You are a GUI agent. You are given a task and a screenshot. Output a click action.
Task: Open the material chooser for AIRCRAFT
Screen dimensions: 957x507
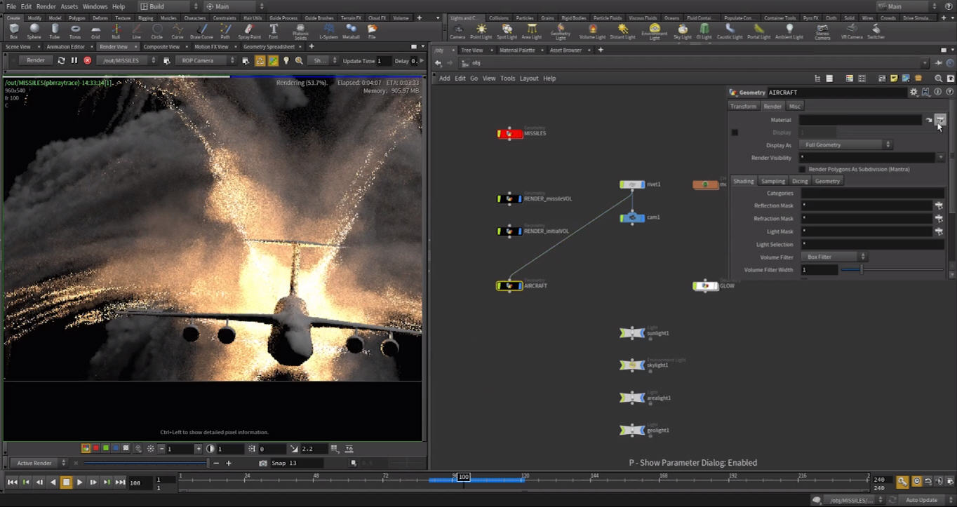940,120
